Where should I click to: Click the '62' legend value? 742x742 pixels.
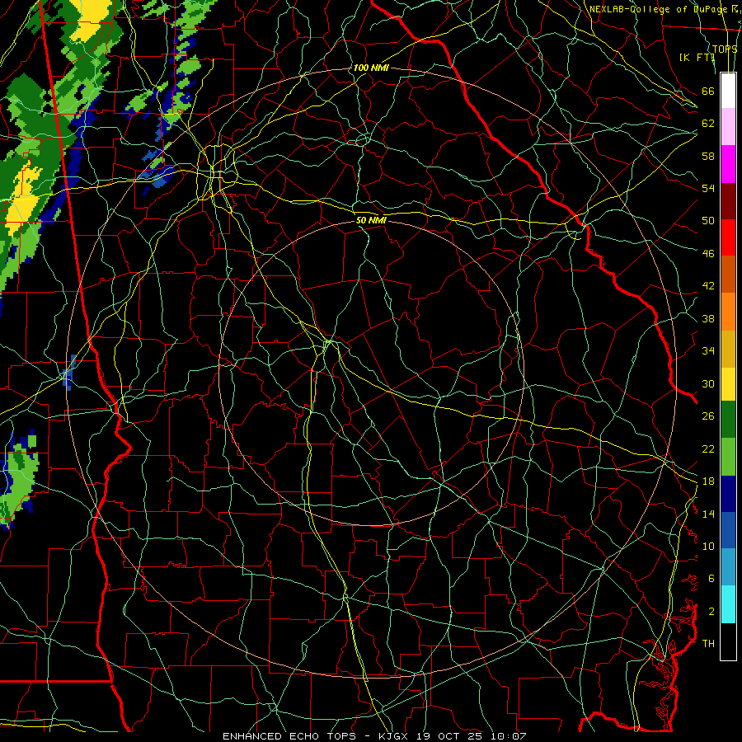point(708,124)
